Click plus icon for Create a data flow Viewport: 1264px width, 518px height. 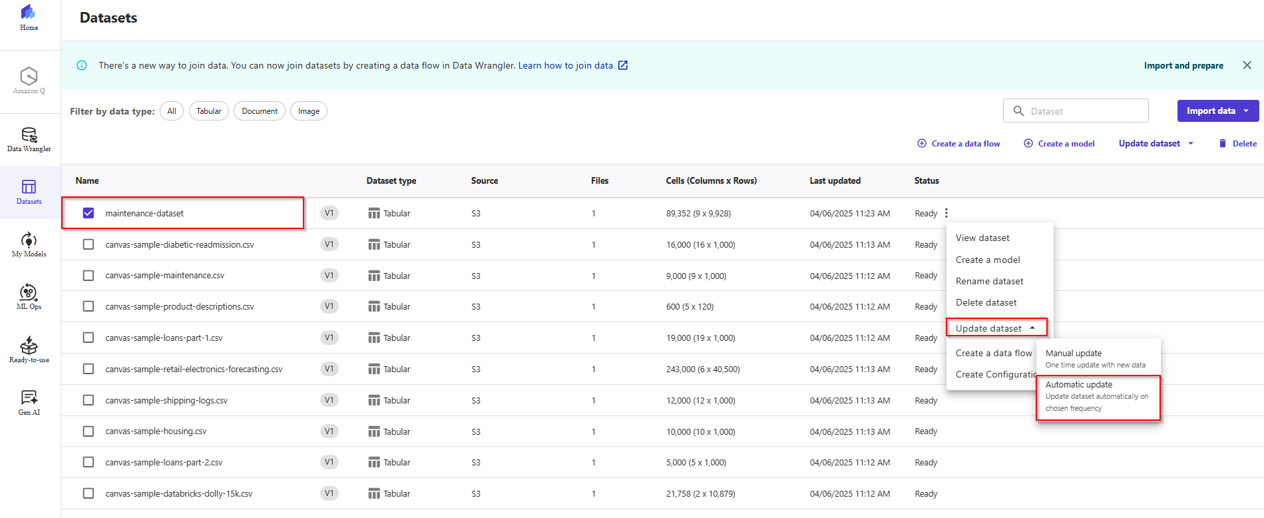[x=922, y=143]
